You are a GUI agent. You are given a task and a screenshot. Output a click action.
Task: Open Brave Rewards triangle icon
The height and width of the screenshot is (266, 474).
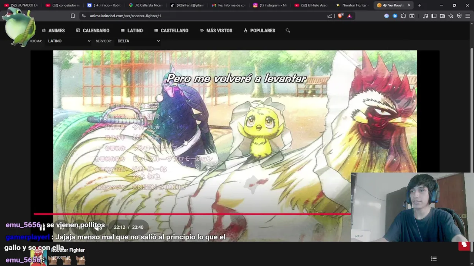click(x=349, y=16)
